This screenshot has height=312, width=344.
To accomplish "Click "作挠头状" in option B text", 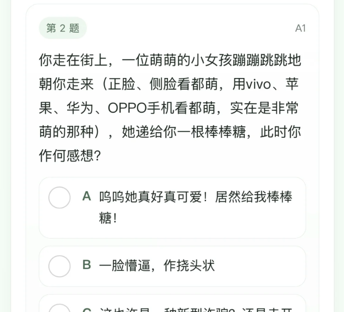I will [x=189, y=265].
